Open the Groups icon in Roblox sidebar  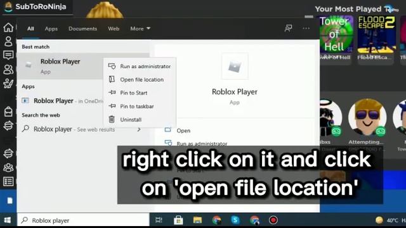pos(8,167)
